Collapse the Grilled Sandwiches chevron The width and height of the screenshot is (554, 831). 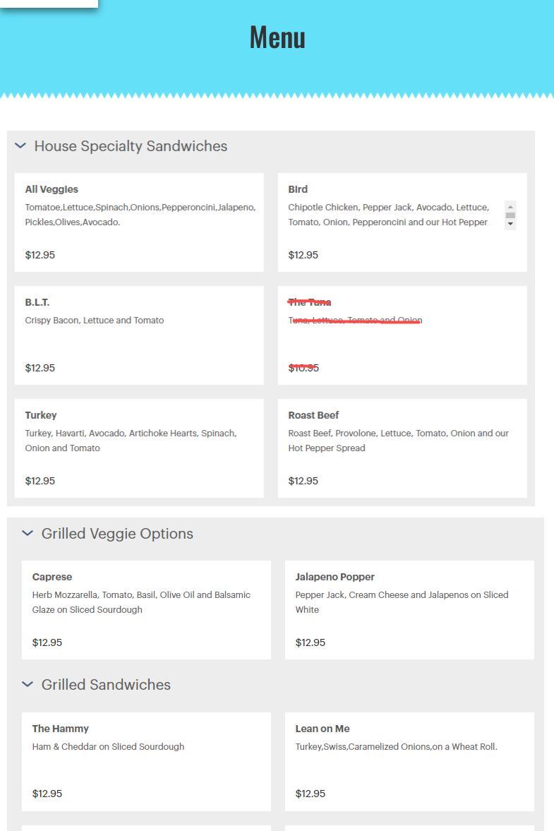pos(28,685)
